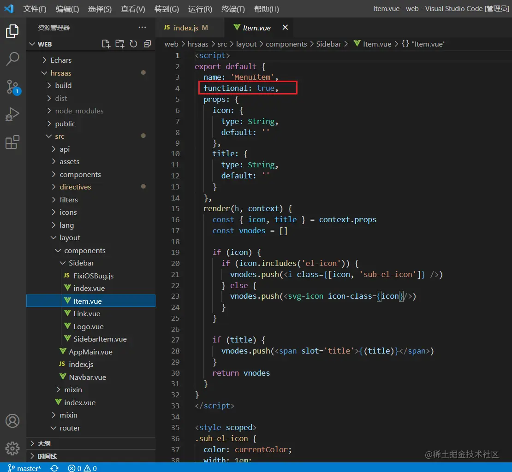The height and width of the screenshot is (472, 512).
Task: Expand the 大纲 outline section
Action: (x=44, y=443)
